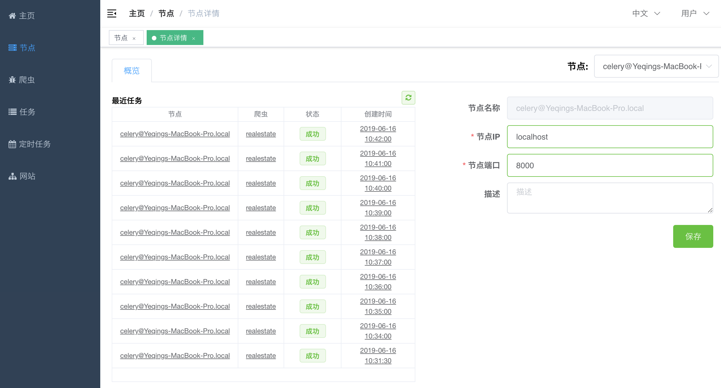
Task: Click the 成功 status badge of the first task
Action: tap(312, 134)
